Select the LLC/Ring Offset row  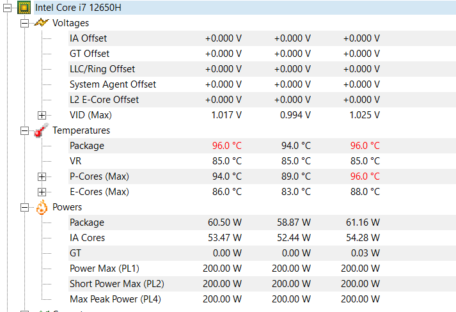tap(262, 69)
